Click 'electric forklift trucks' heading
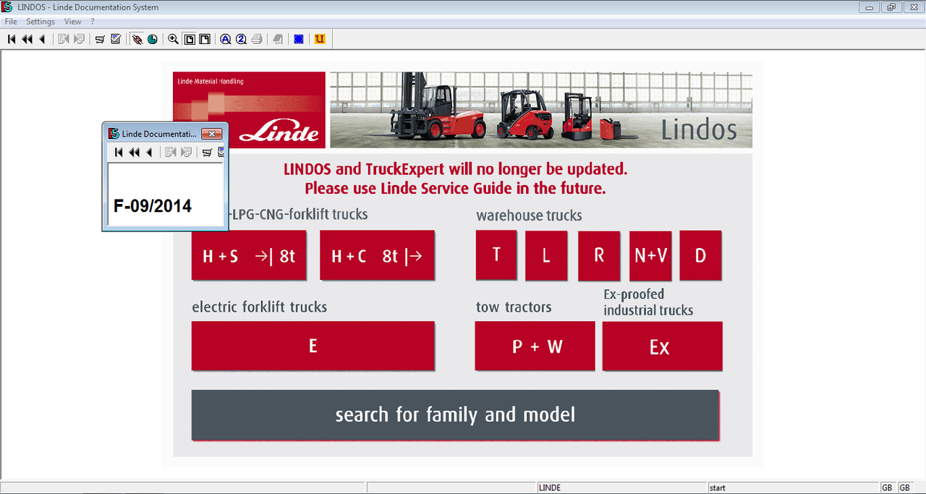The width and height of the screenshot is (926, 494). coord(260,307)
